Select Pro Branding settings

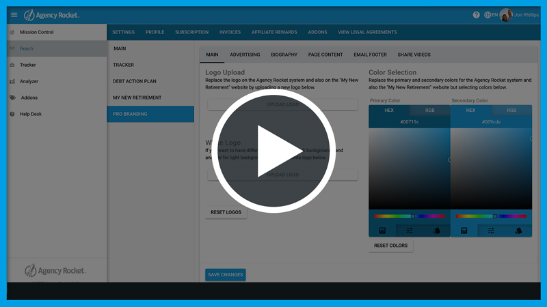[x=150, y=114]
